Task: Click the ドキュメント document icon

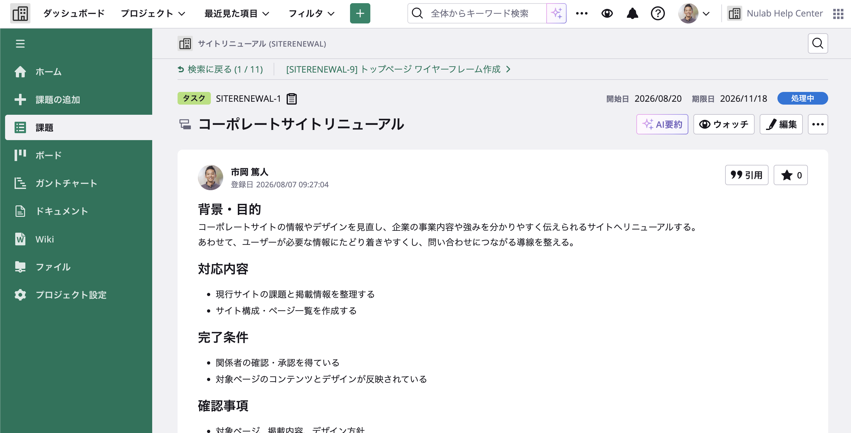Action: (x=20, y=211)
